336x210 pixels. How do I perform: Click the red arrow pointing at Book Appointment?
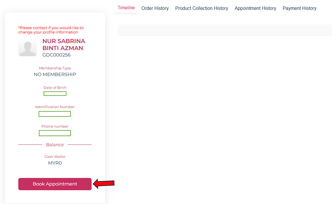104,183
